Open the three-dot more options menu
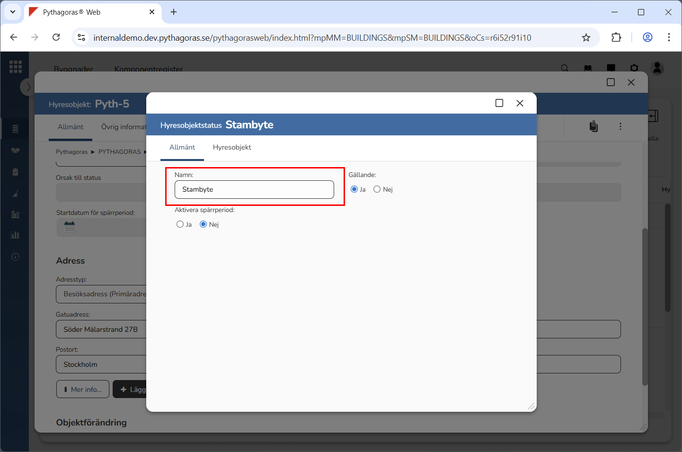Viewport: 682px width, 452px height. (620, 126)
